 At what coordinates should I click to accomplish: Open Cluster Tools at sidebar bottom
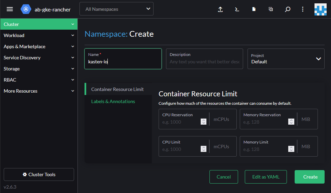(39, 174)
